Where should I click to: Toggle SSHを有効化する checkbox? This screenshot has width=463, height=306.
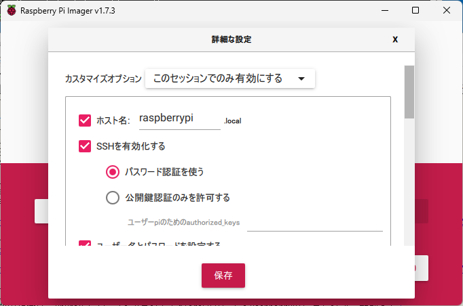click(85, 146)
